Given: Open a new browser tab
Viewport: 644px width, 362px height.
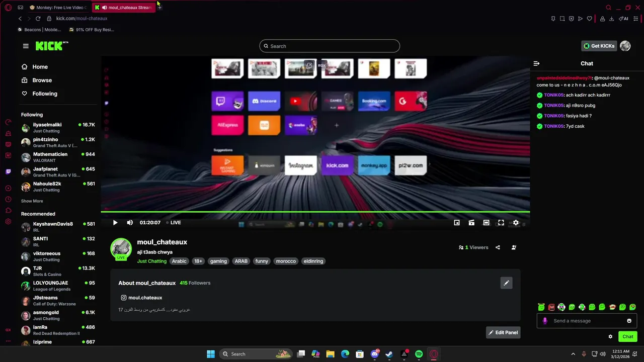Looking at the screenshot, I should point(159,8).
